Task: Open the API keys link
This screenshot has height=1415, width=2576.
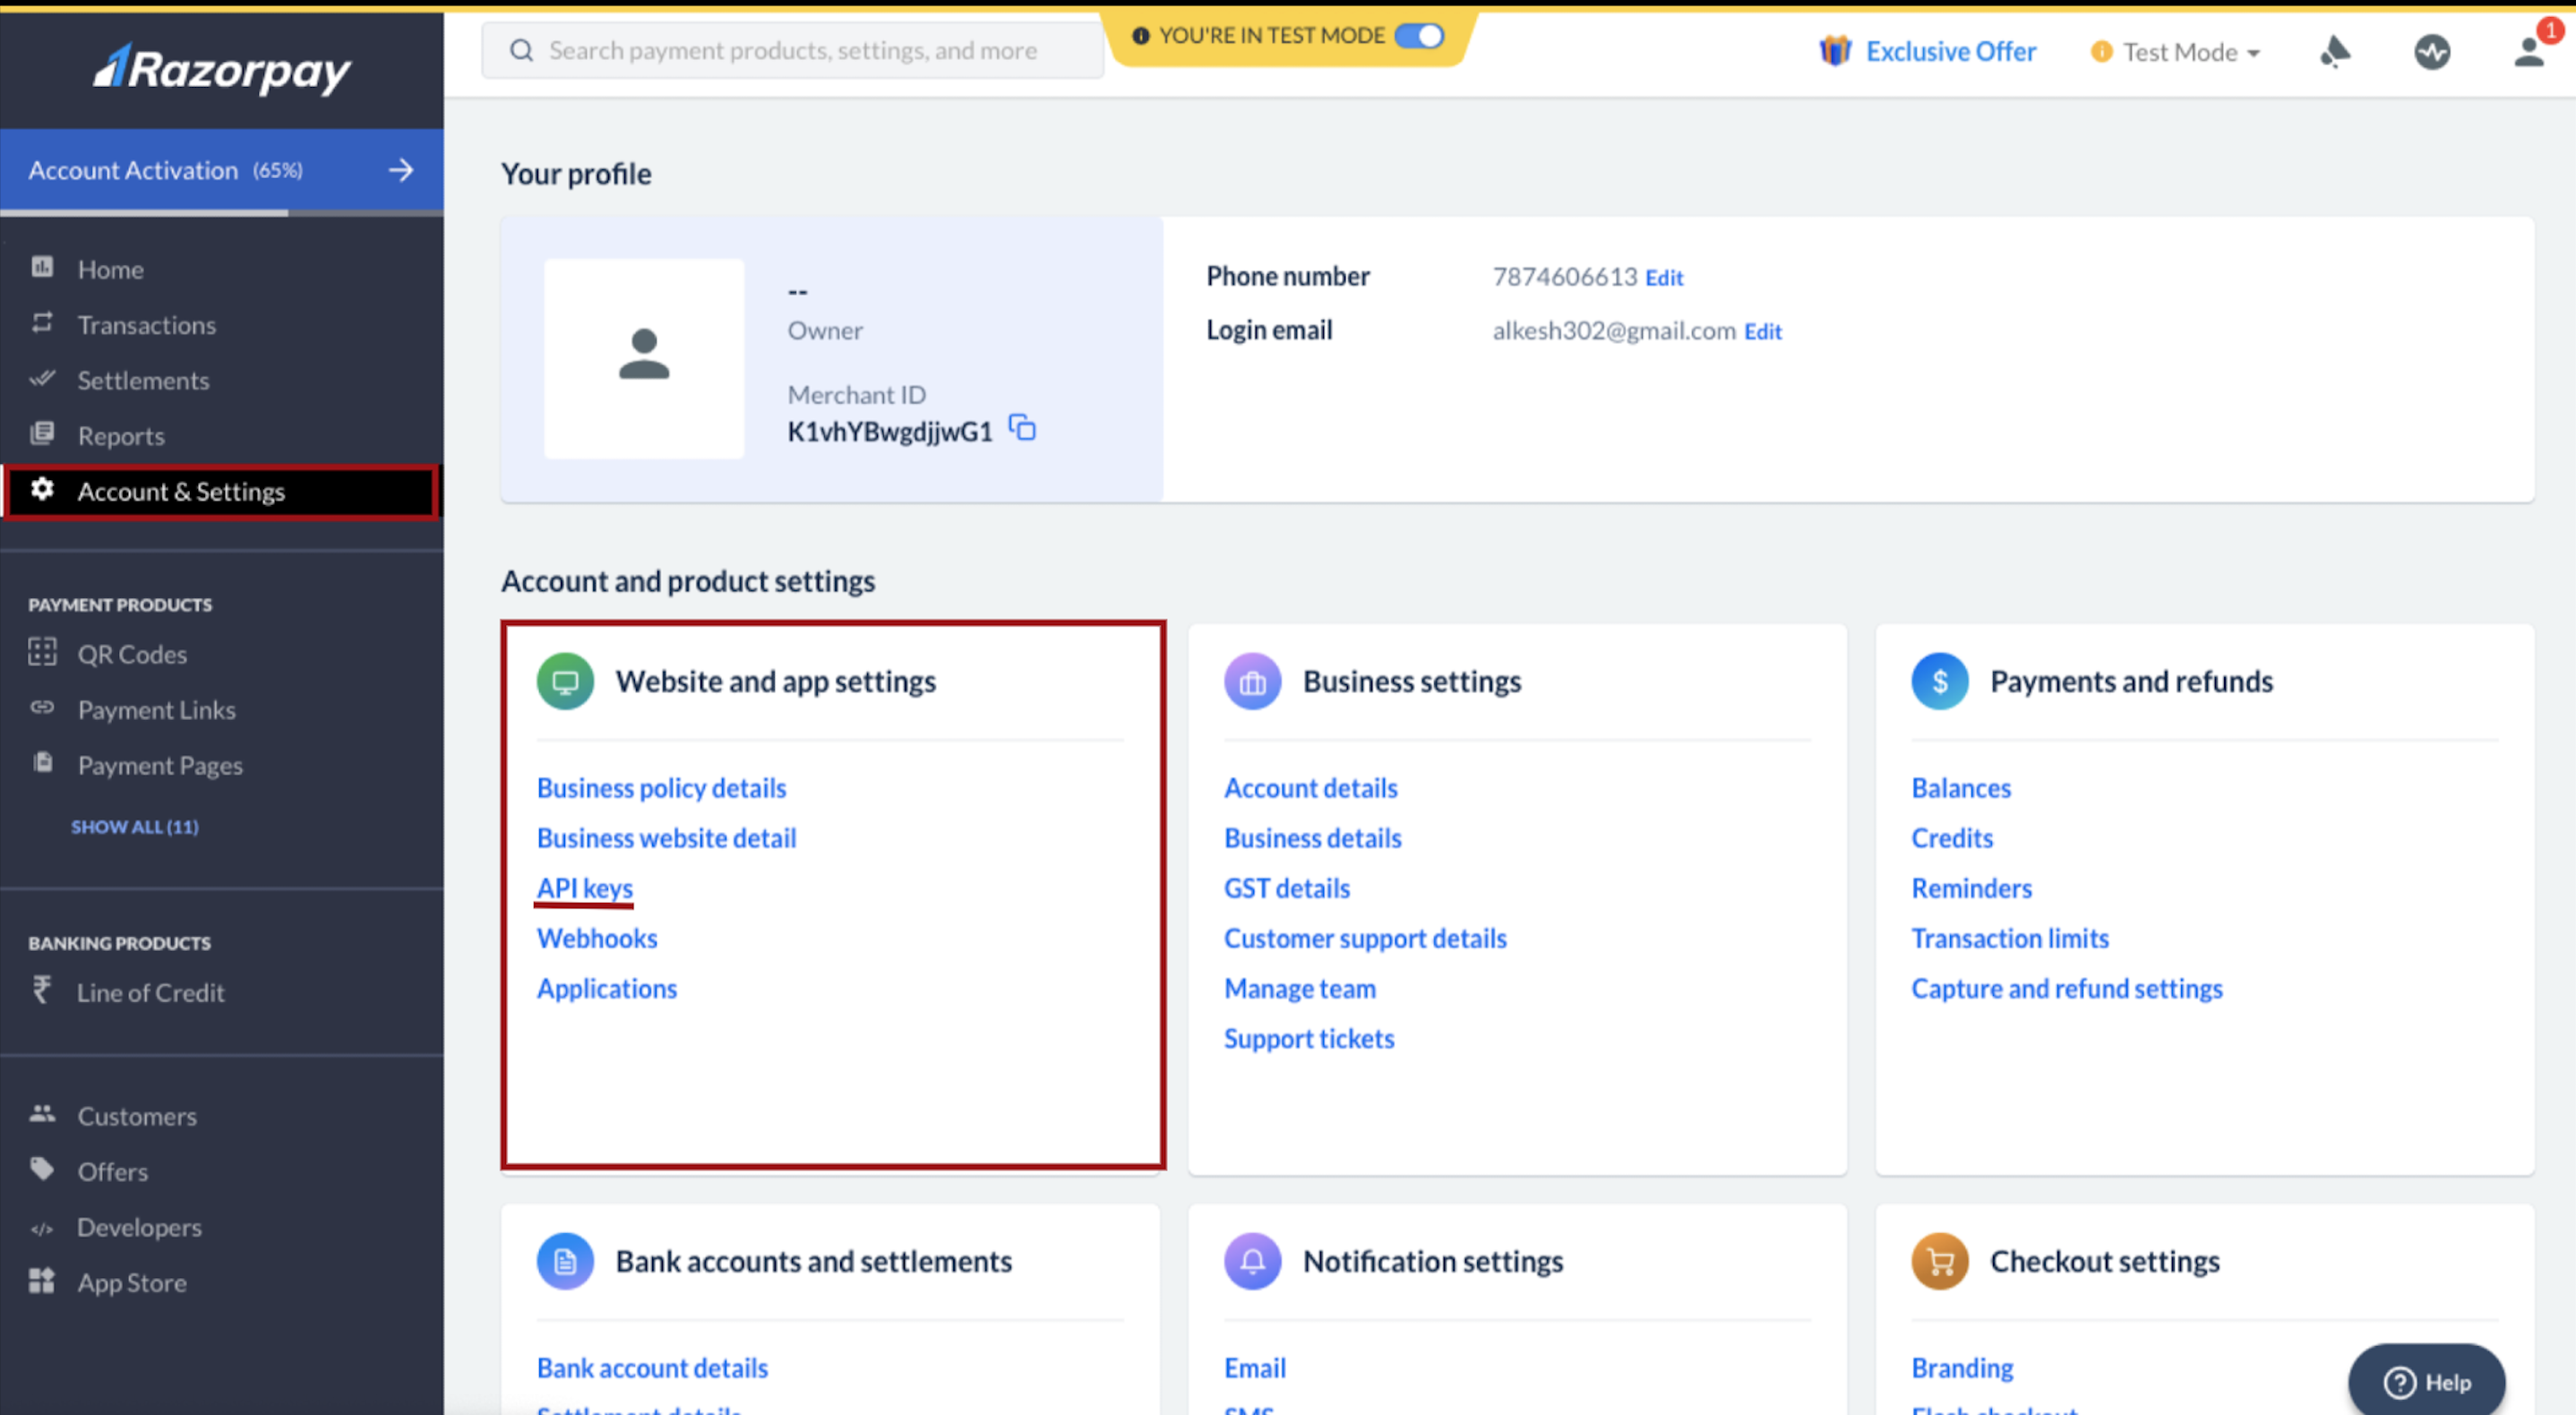Action: pos(584,887)
